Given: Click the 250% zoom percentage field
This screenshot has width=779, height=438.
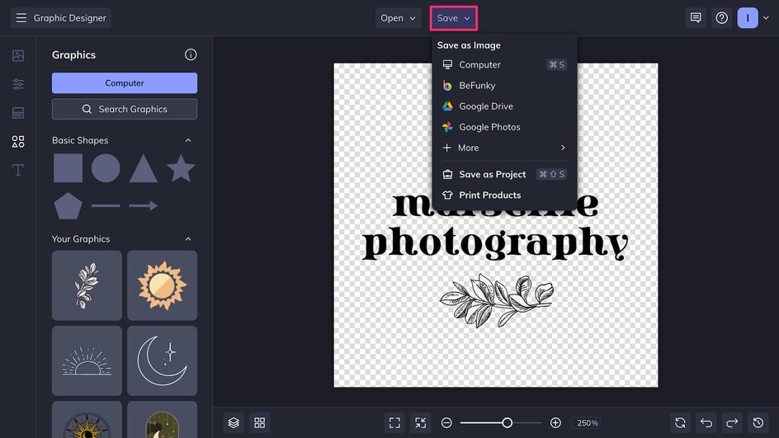Looking at the screenshot, I should coord(588,422).
